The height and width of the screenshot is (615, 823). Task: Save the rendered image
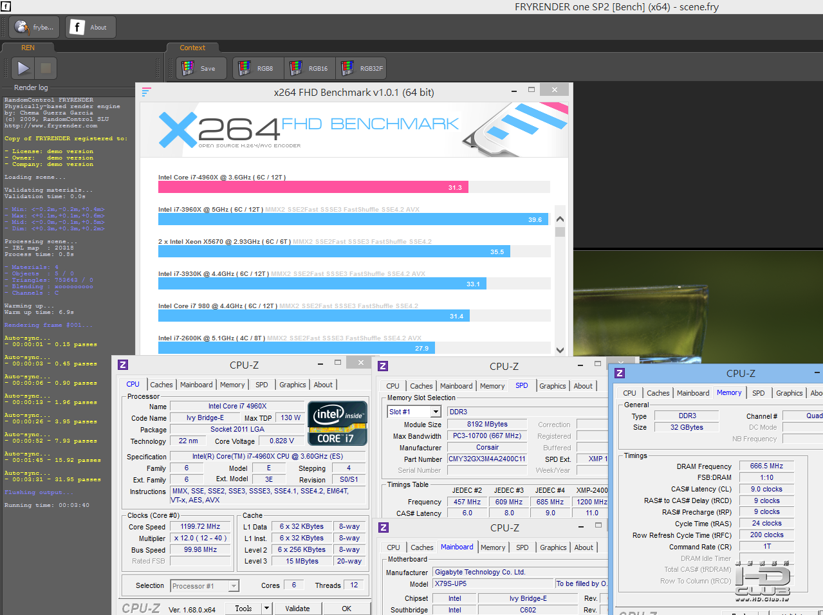click(x=201, y=68)
